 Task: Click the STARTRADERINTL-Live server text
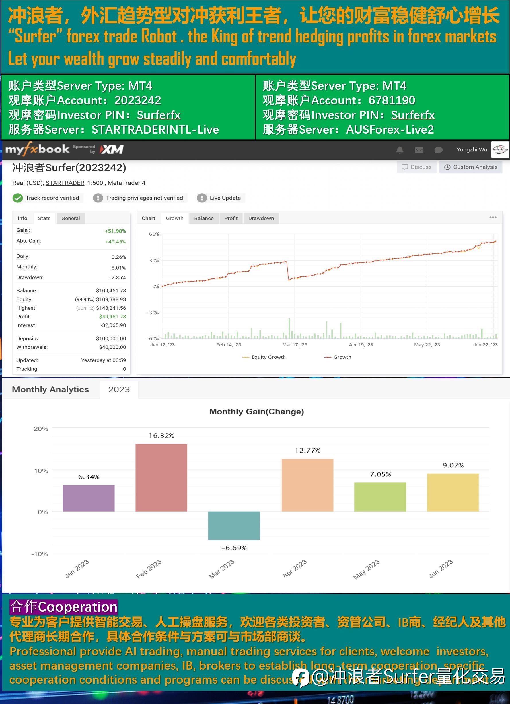tap(155, 130)
